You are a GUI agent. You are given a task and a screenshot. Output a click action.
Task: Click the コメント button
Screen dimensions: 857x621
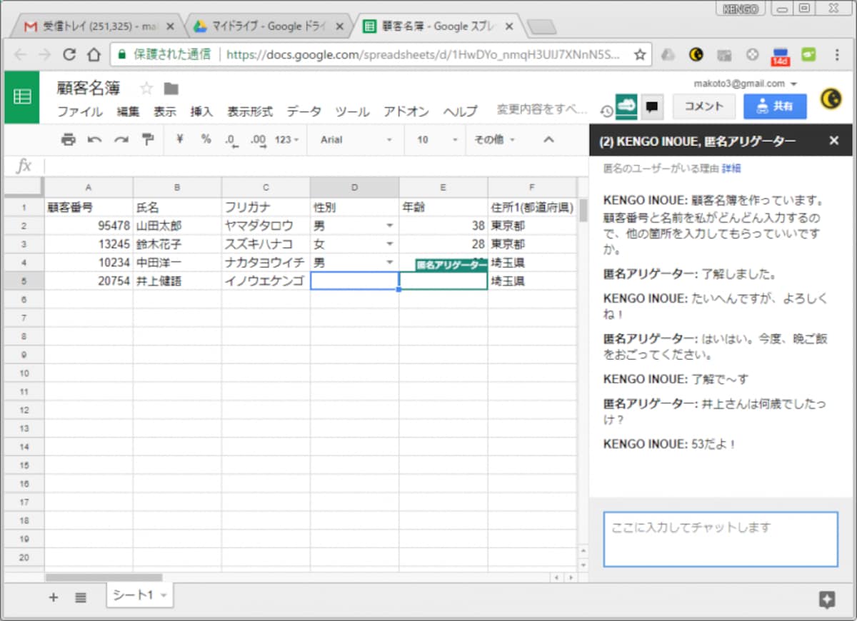(x=703, y=106)
